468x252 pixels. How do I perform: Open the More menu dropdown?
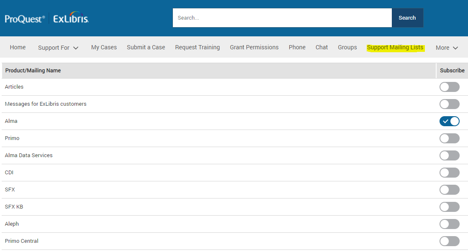(x=447, y=48)
